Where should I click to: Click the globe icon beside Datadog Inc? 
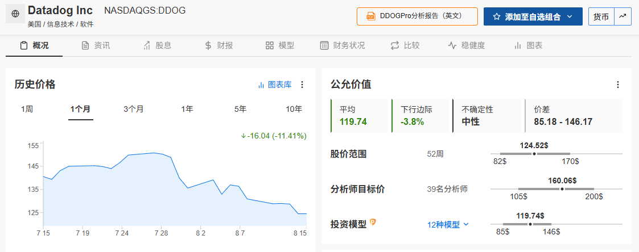click(15, 14)
